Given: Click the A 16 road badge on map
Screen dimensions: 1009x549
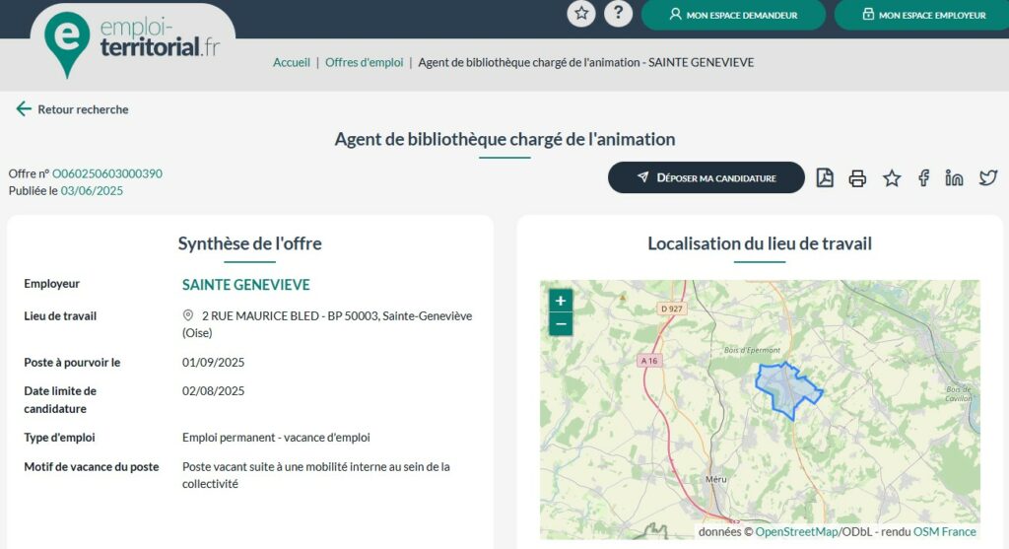Looking at the screenshot, I should click(x=649, y=361).
